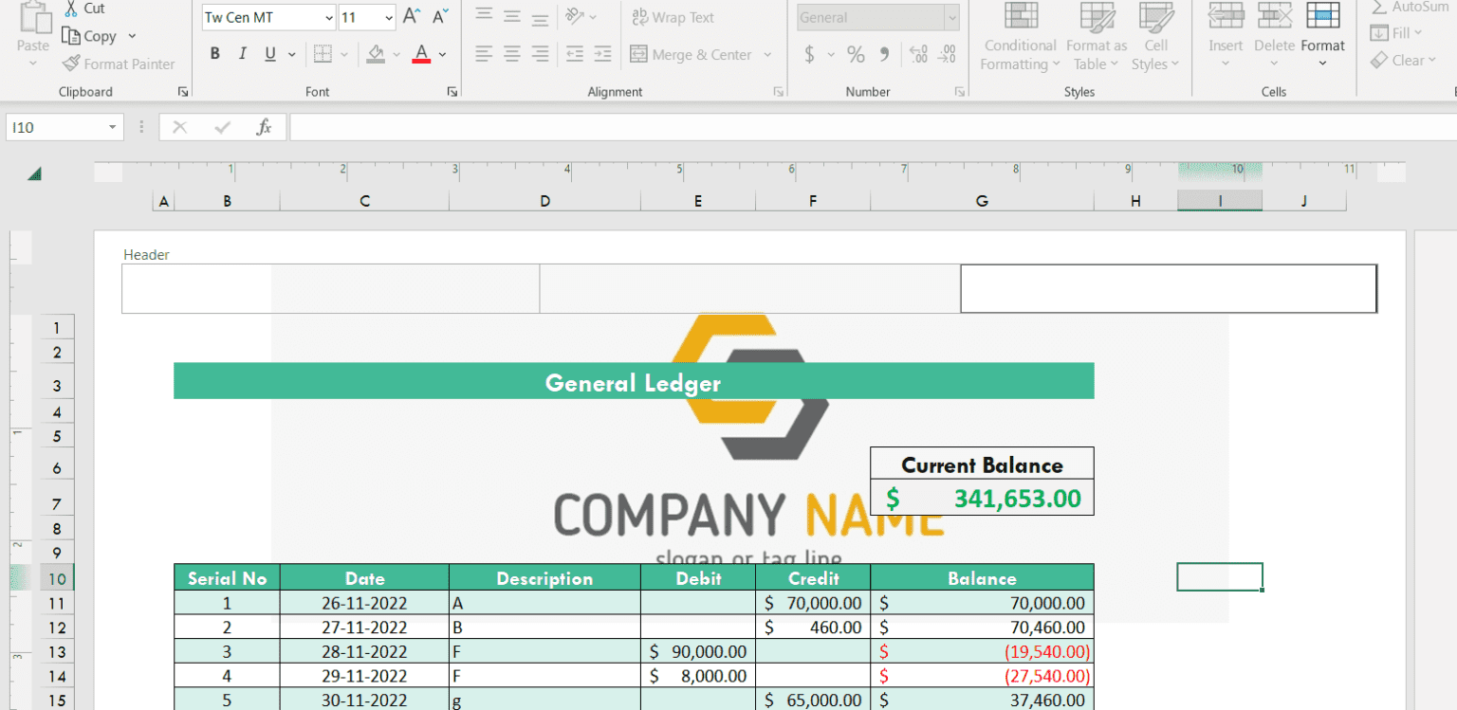The image size is (1457, 710).
Task: Enable Wrap Text
Action: [x=673, y=17]
